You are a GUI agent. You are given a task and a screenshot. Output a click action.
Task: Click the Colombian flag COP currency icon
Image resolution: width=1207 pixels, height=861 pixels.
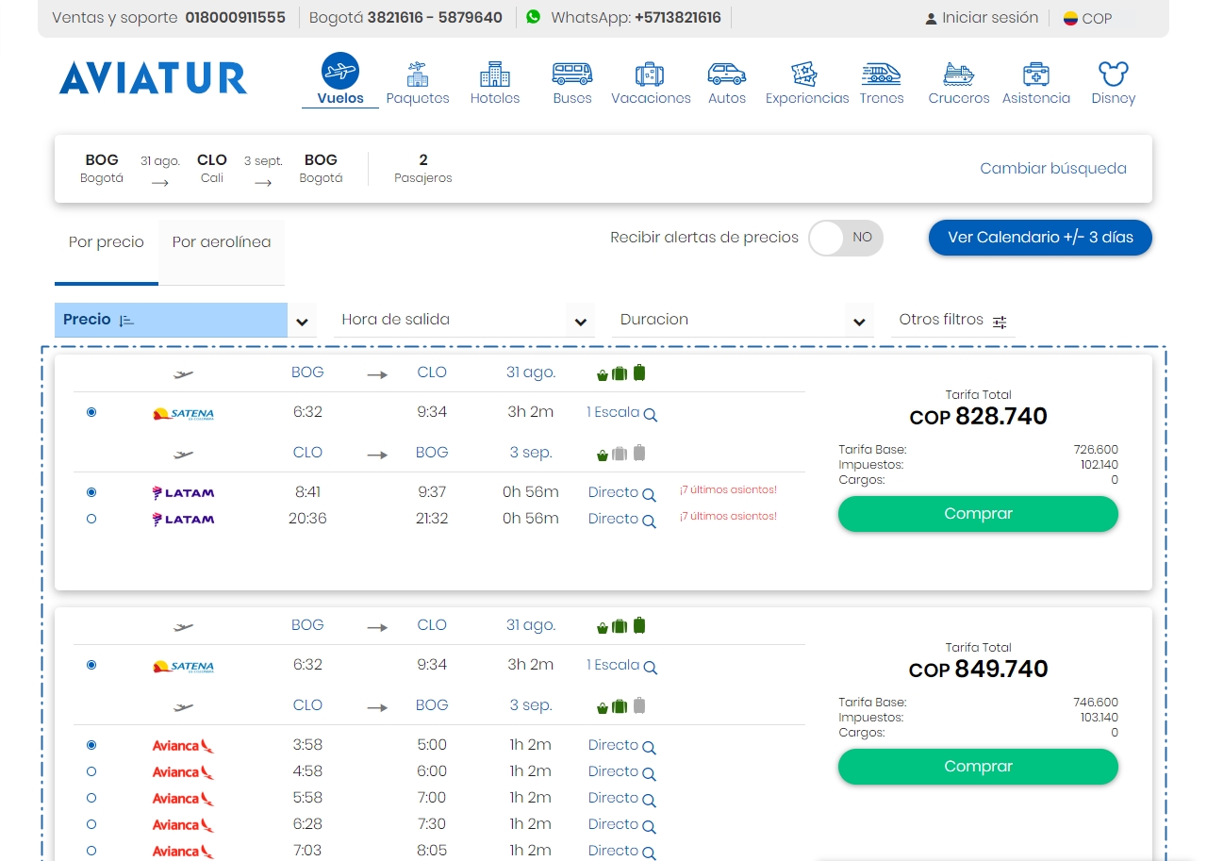(x=1070, y=18)
